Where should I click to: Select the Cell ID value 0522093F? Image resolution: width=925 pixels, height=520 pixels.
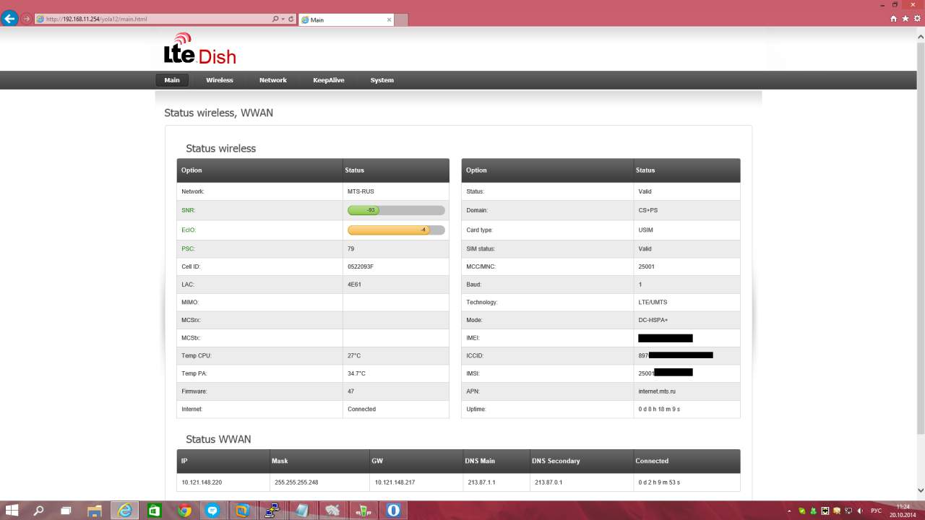[361, 266]
